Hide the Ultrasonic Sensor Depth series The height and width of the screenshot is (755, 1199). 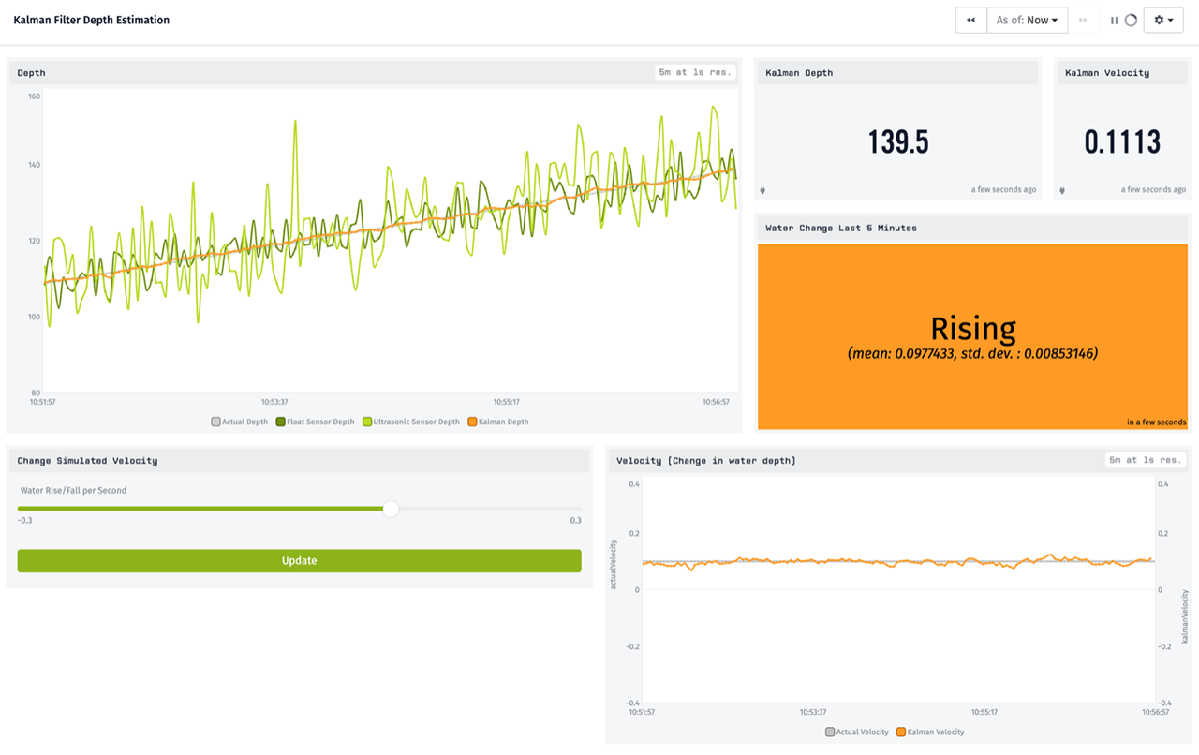tap(411, 422)
